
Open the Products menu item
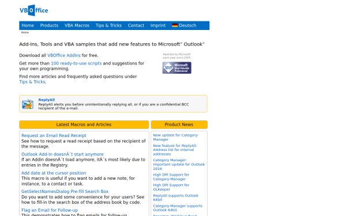[49, 25]
